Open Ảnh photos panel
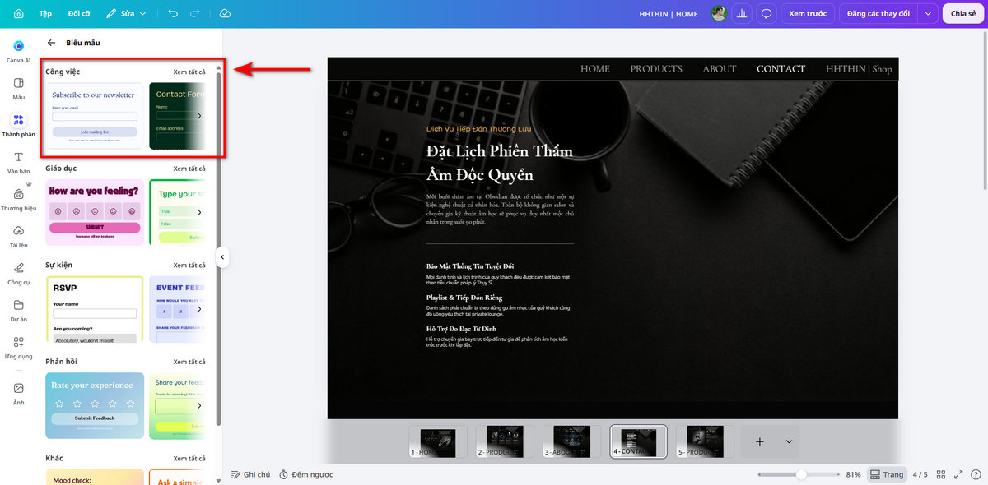Image resolution: width=988 pixels, height=485 pixels. coord(18,394)
